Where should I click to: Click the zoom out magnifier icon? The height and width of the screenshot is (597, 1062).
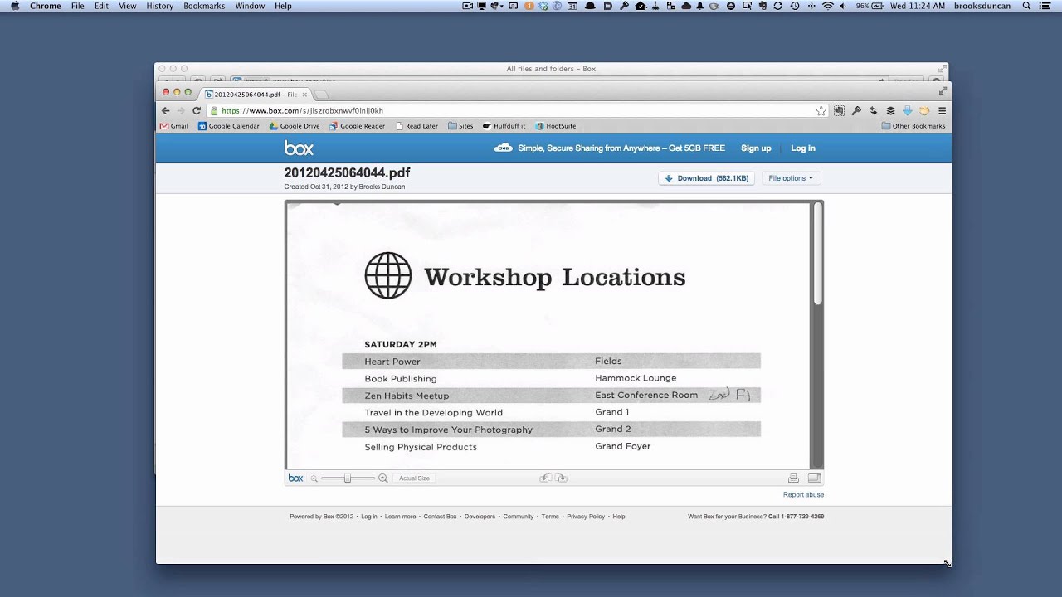pyautogui.click(x=314, y=478)
